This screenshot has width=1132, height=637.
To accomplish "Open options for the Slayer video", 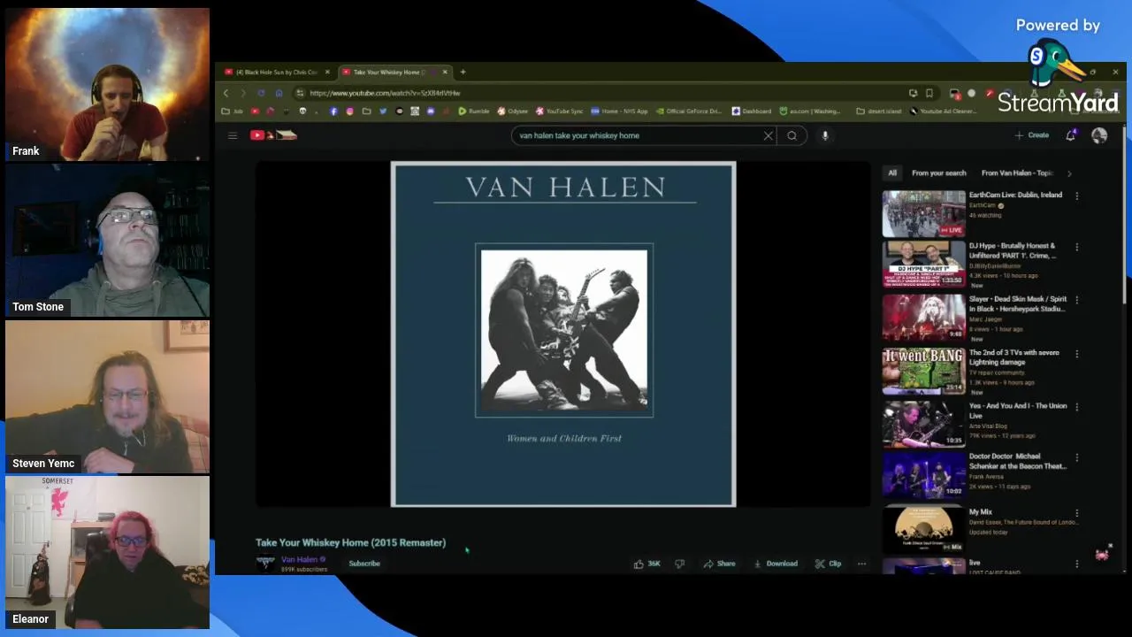I will [1076, 300].
